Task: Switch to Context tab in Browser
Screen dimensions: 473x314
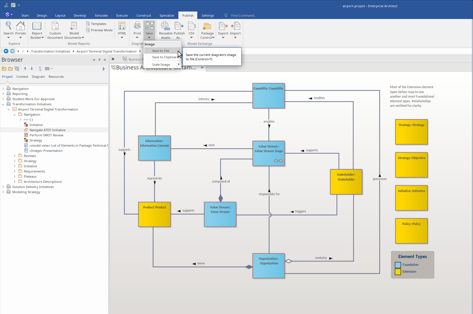Action: click(x=22, y=77)
